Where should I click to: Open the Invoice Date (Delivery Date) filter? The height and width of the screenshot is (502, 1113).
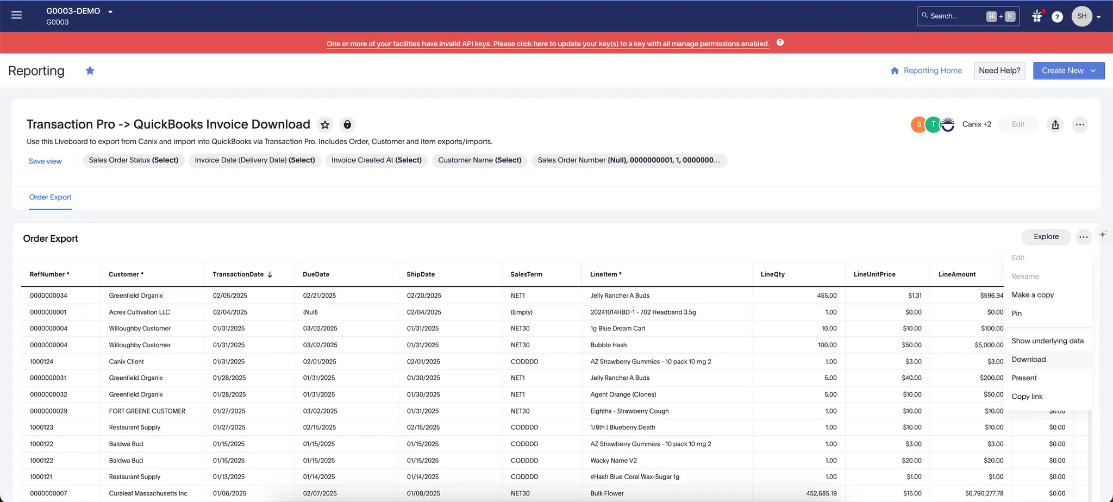[255, 160]
